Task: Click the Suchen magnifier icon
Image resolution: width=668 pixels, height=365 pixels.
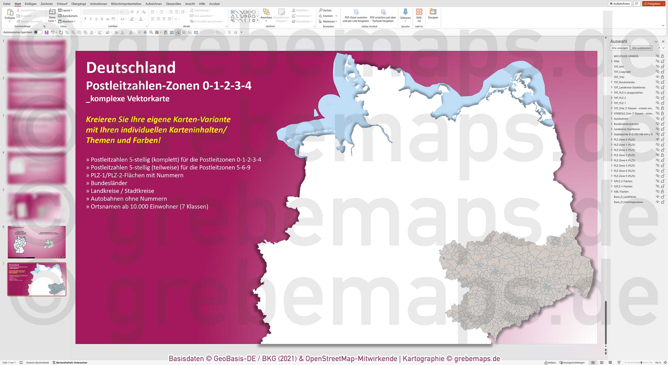Action: (321, 10)
